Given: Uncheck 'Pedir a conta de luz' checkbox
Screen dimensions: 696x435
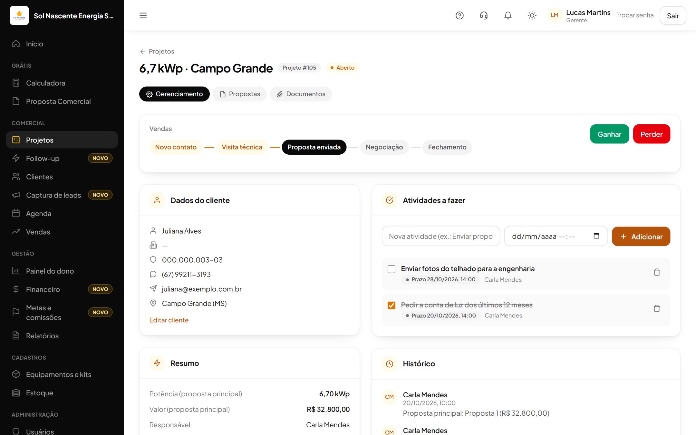Looking at the screenshot, I should 391,305.
